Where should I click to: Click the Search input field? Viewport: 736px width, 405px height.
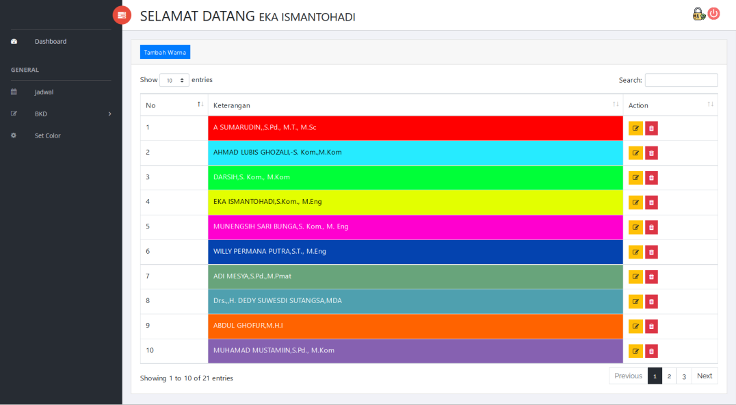(x=681, y=80)
